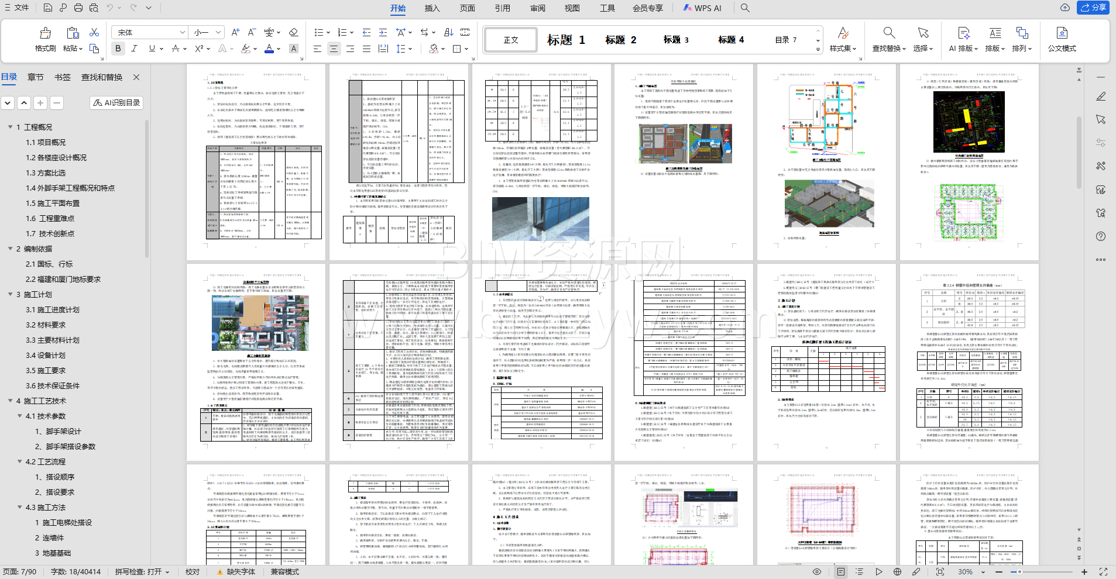The width and height of the screenshot is (1116, 579).
Task: Open Official Document mode (公文模式)
Action: [x=1062, y=39]
